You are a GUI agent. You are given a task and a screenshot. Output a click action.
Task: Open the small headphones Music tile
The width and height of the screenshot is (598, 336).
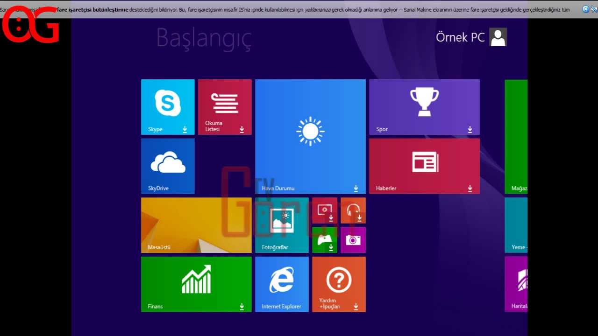click(x=353, y=210)
